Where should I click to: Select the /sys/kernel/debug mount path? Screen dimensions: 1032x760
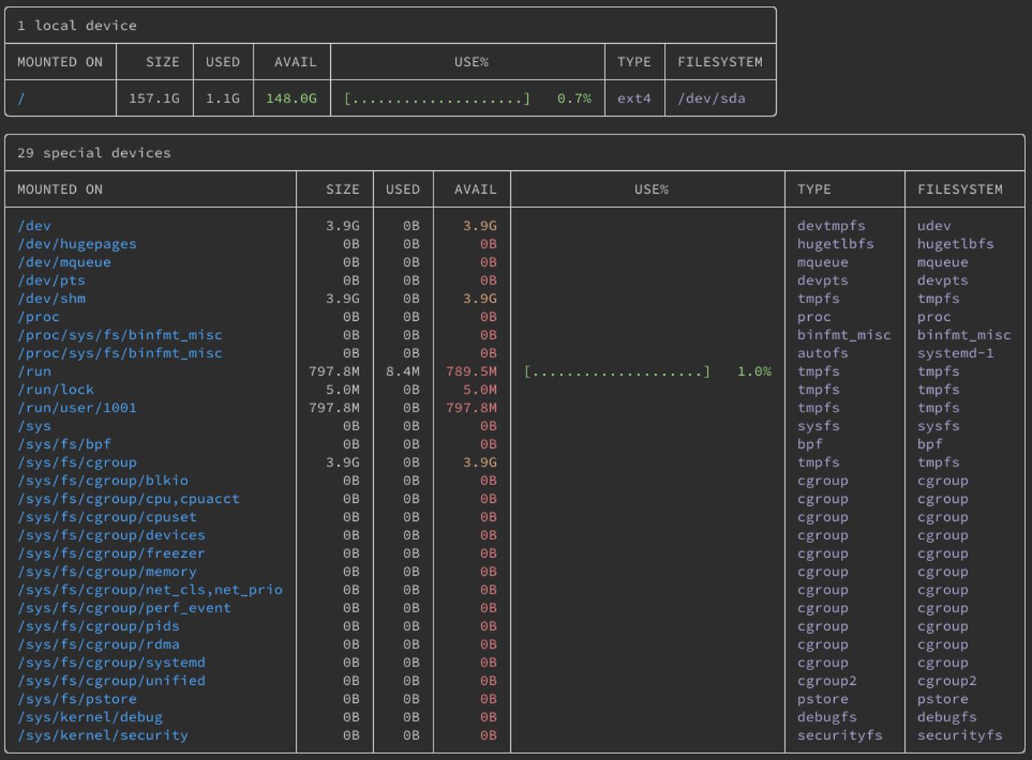coord(82,717)
